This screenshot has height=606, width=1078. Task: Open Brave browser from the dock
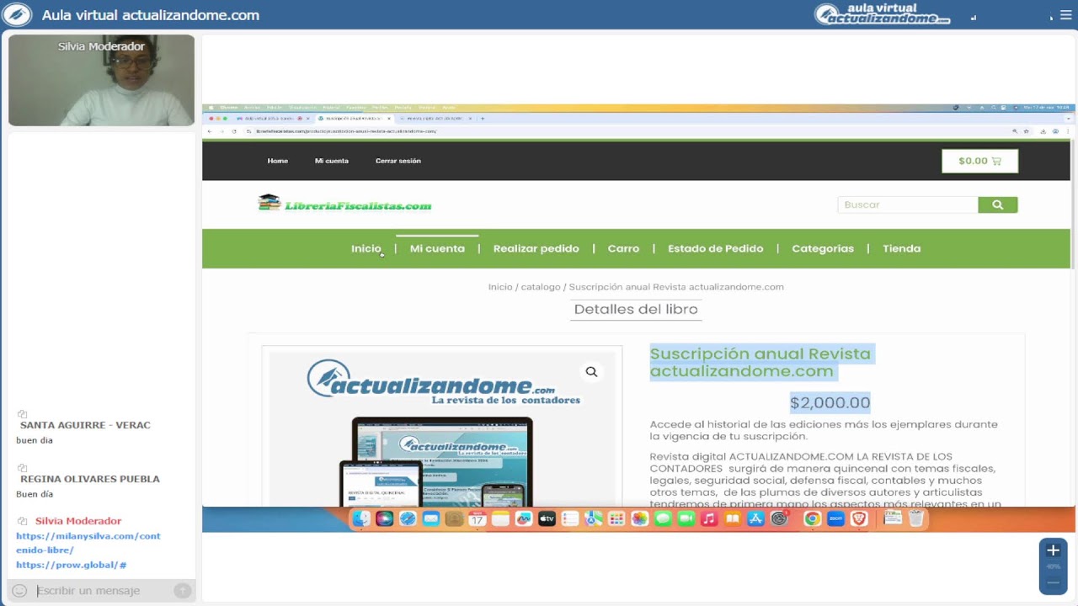[859, 518]
